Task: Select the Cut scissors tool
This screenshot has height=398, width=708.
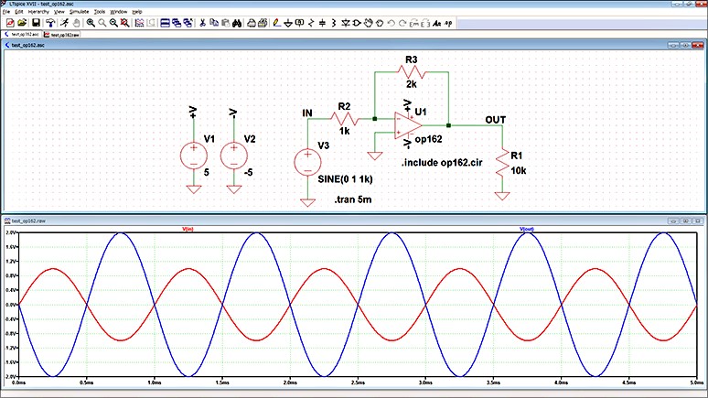Action: click(203, 22)
